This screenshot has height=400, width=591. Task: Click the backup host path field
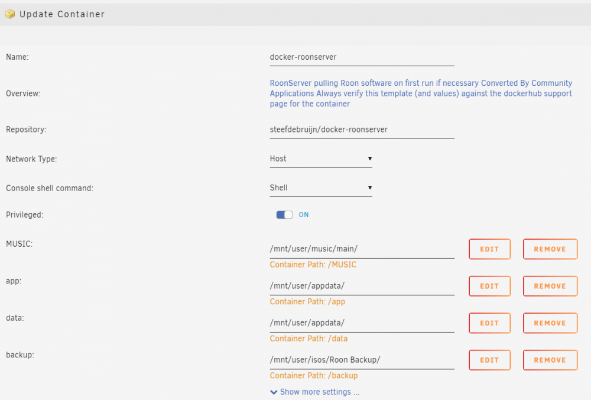pos(362,360)
